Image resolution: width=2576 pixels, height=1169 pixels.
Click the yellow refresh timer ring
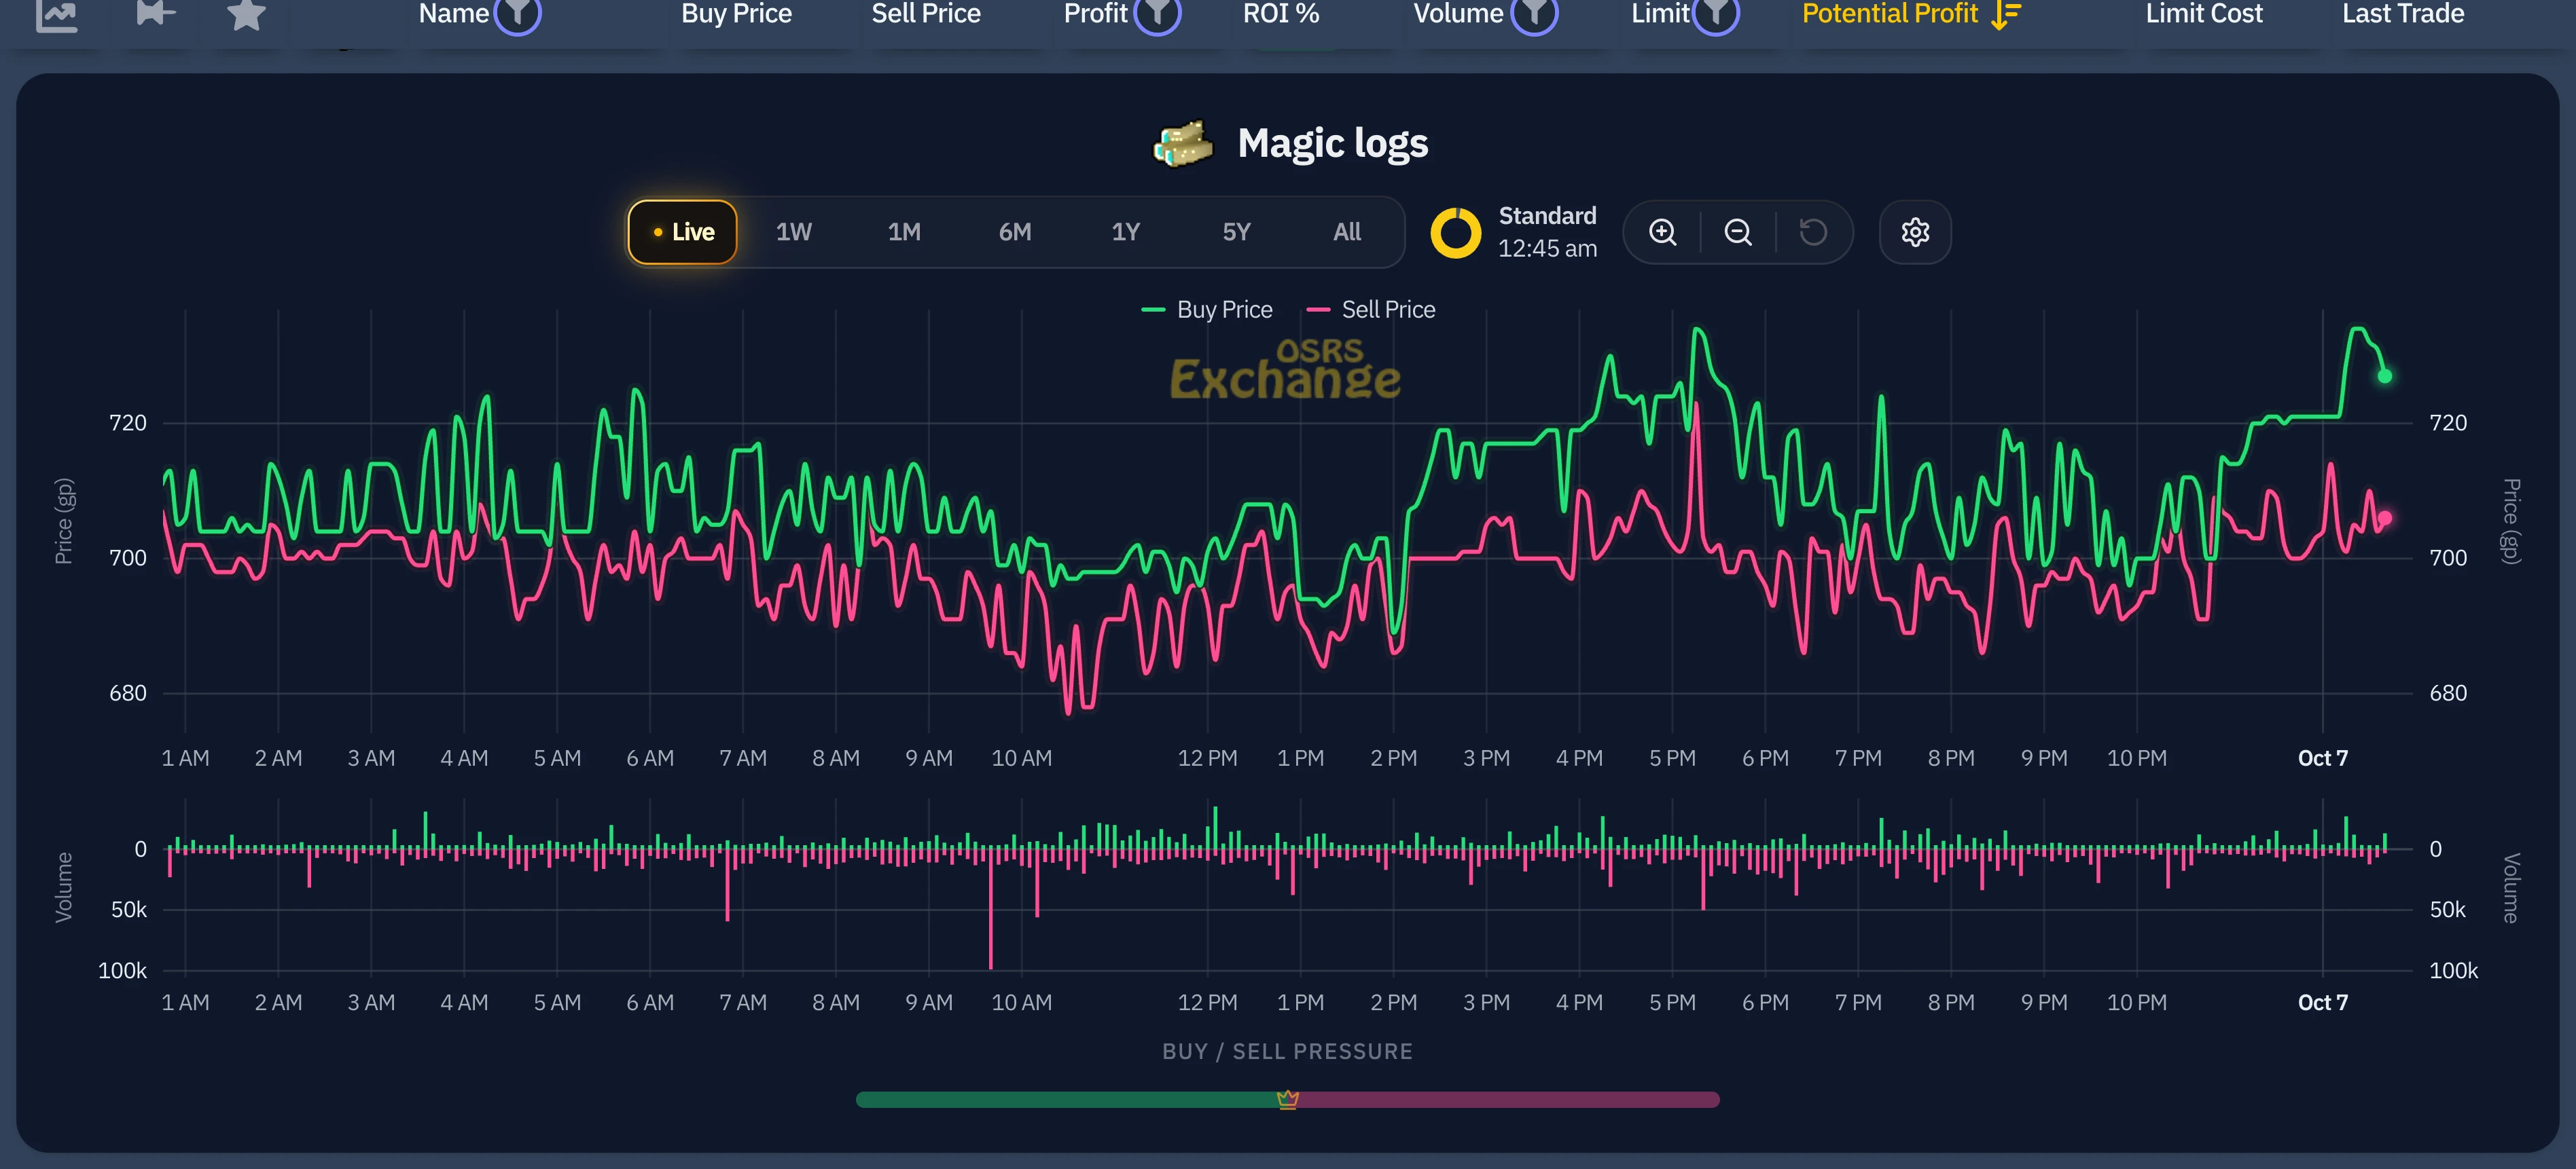(1456, 233)
